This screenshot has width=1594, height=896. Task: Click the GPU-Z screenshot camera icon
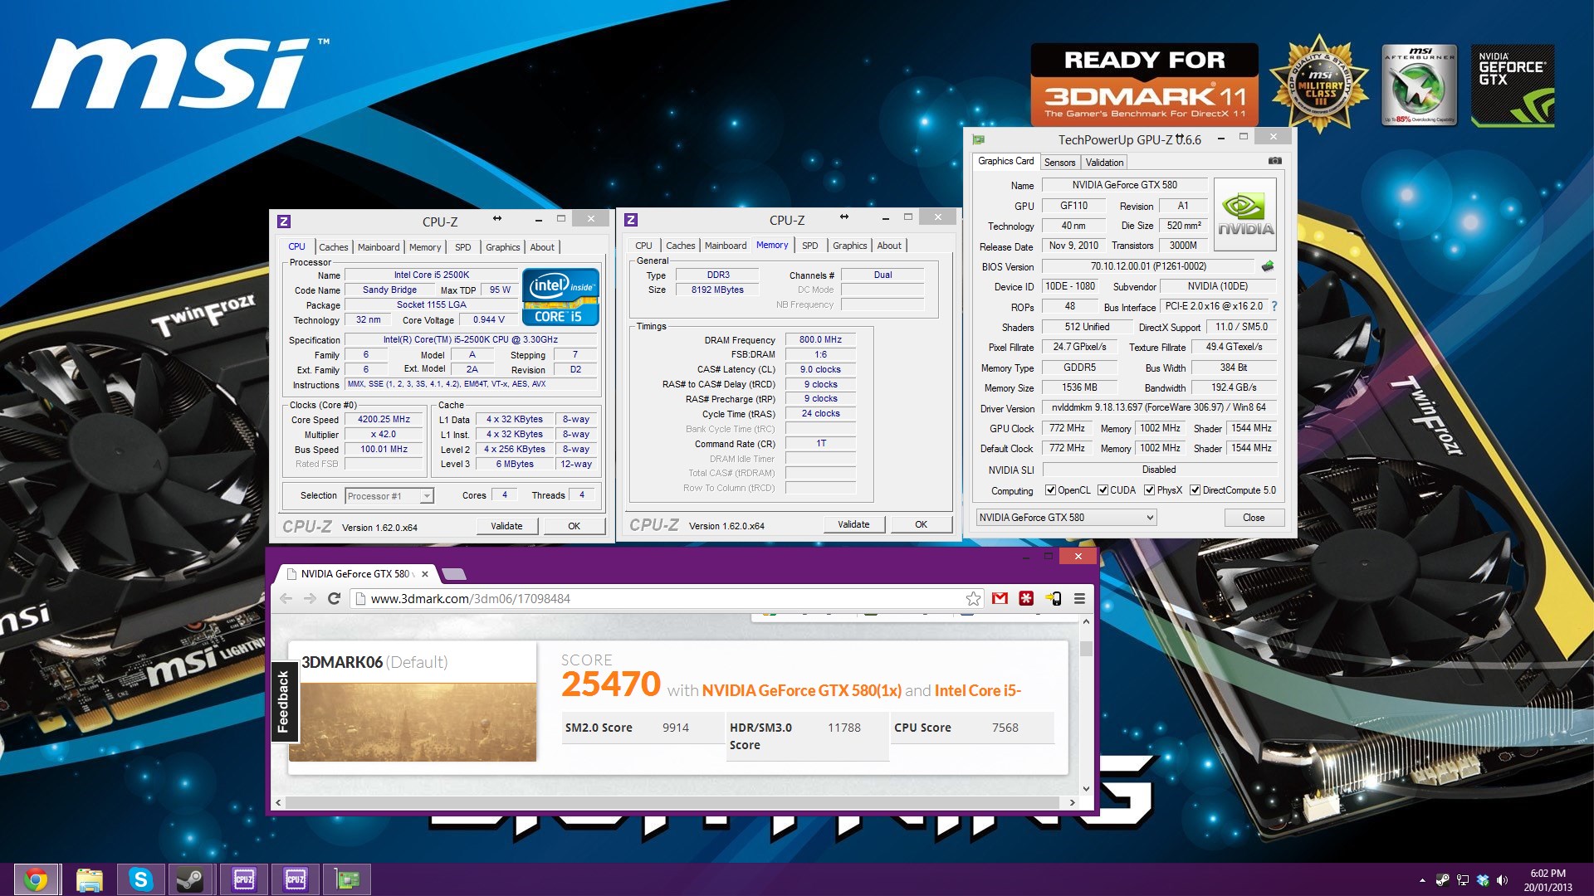coord(1274,161)
